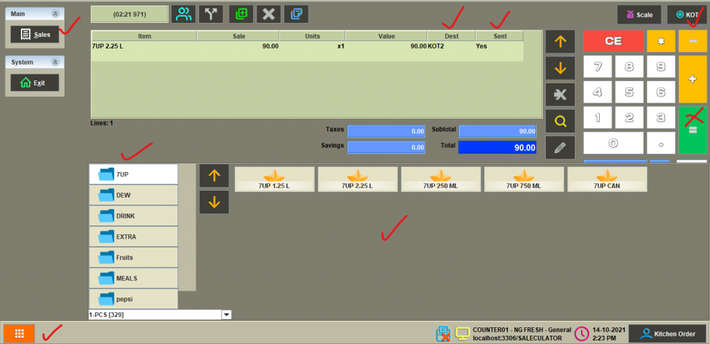The image size is (710, 344).
Task: Click the ticket timer button (02:21 971)
Action: (x=130, y=14)
